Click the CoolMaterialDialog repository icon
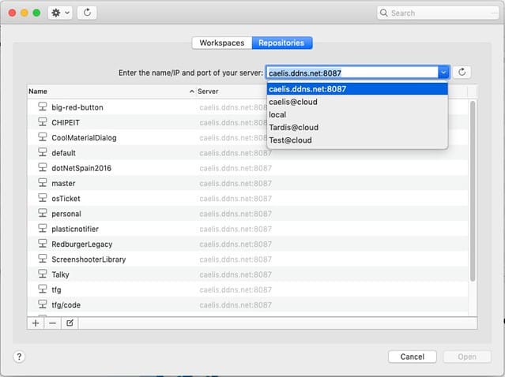 click(43, 137)
